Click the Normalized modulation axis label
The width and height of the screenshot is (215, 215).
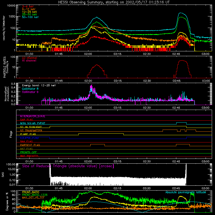[7, 94]
